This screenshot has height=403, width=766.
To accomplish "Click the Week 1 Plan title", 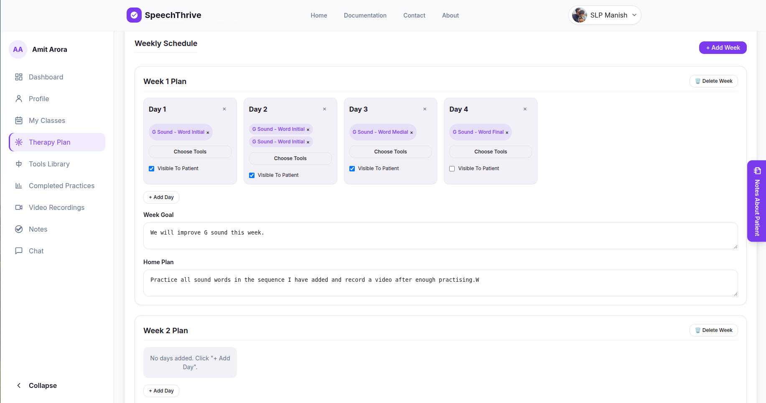I will click(x=165, y=82).
